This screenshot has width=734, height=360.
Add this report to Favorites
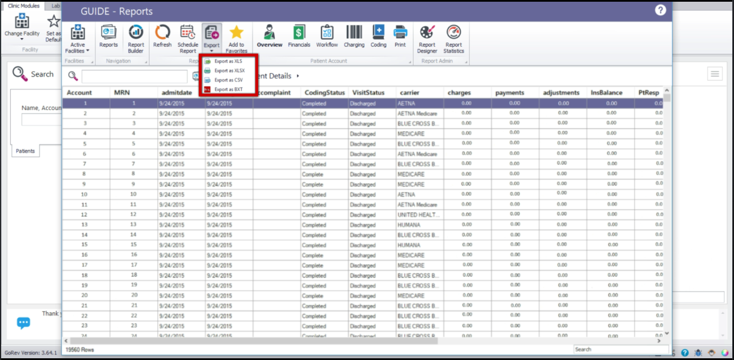coord(236,39)
